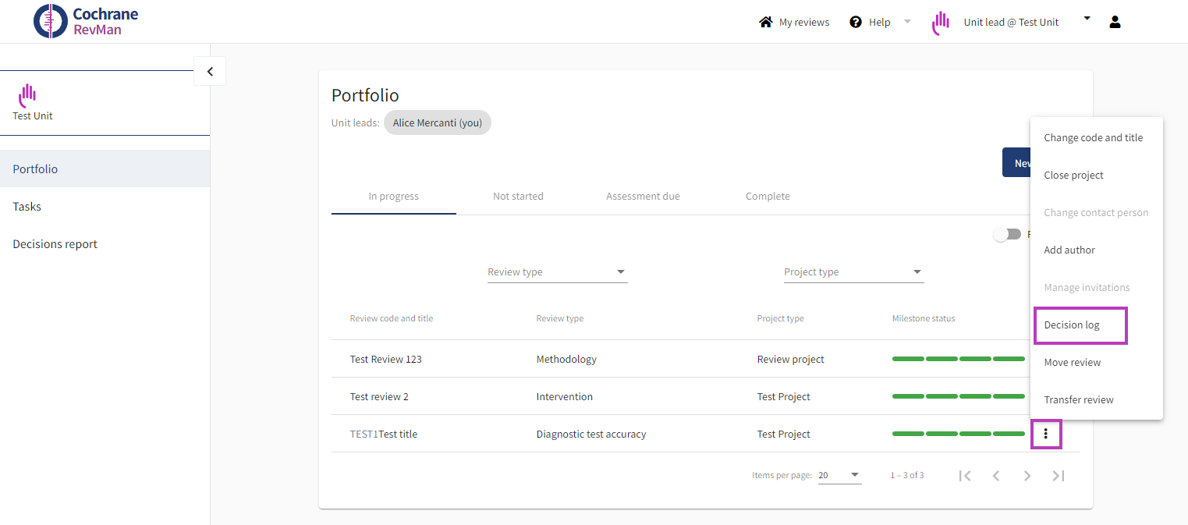Toggle the switch above the project filters

click(x=1007, y=234)
